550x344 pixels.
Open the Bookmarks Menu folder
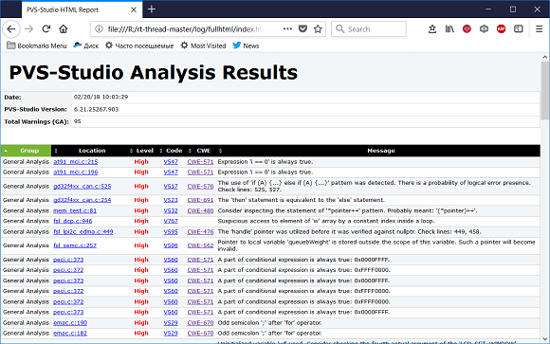coord(37,45)
